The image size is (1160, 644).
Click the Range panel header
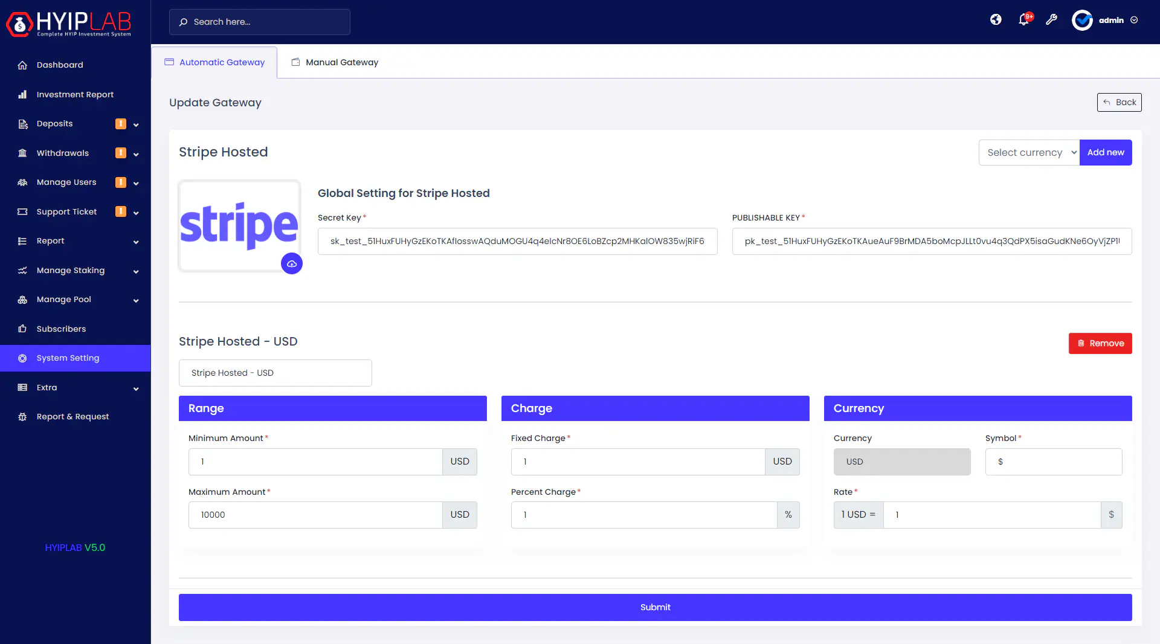pyautogui.click(x=333, y=408)
